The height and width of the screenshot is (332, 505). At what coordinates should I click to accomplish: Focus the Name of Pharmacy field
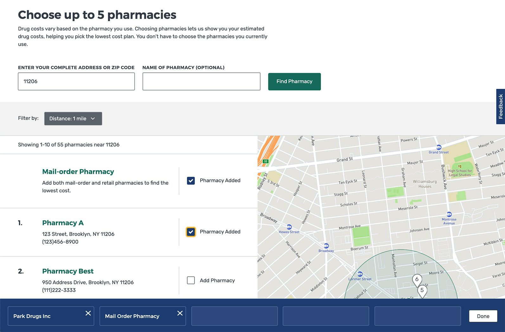pos(201,81)
